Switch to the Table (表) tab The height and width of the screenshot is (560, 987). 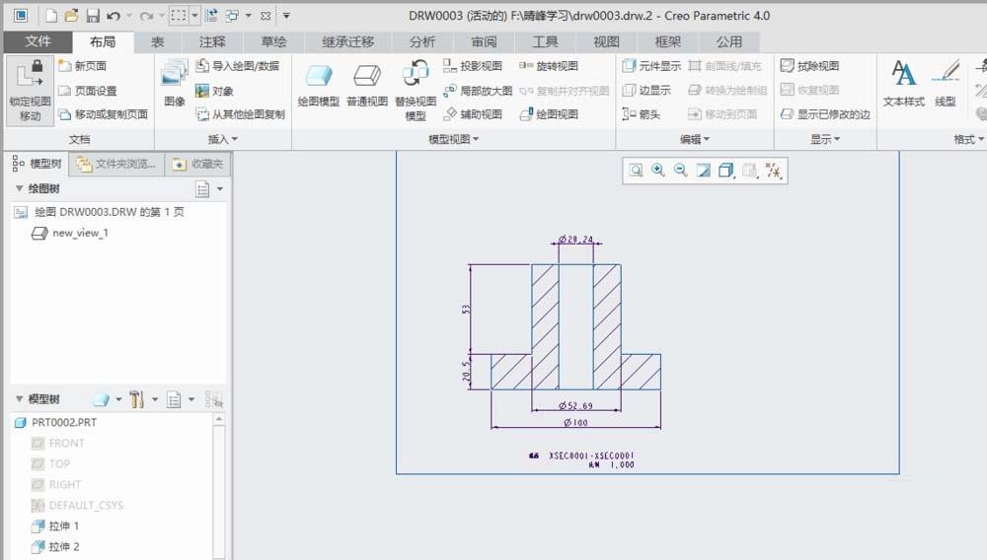[x=157, y=42]
